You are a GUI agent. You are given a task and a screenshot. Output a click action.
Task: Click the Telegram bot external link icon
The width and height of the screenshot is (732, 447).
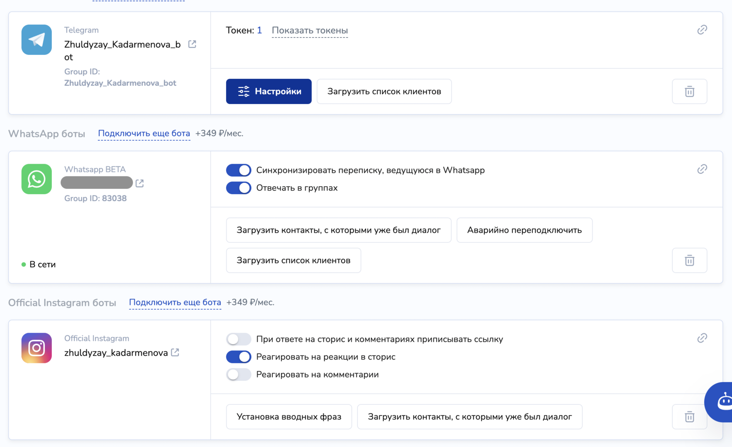(192, 44)
